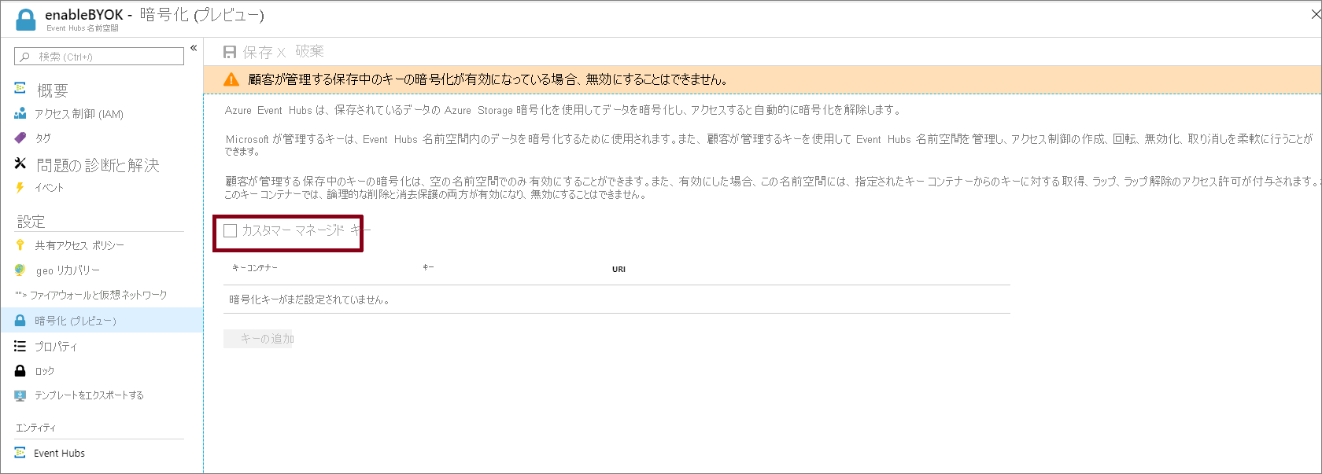Click the ファイアウォールと仮想ネットワーク icon
The width and height of the screenshot is (1322, 474).
(20, 295)
